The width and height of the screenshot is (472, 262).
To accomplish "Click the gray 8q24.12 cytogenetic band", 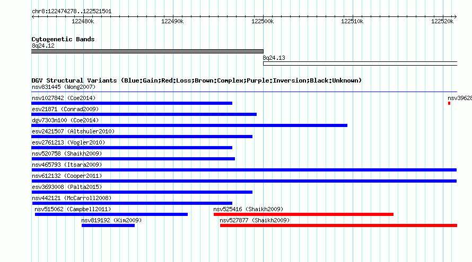I will coord(147,51).
